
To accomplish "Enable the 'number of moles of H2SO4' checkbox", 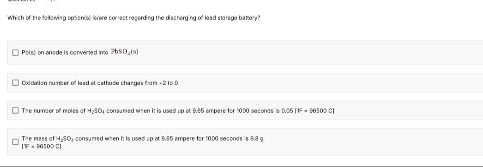I will pos(15,111).
